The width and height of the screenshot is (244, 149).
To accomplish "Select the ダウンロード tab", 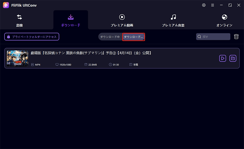I will (70, 20).
